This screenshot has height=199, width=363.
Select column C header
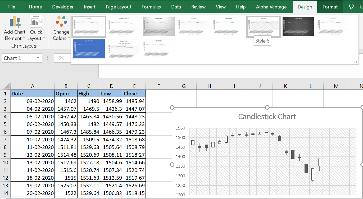pos(89,86)
